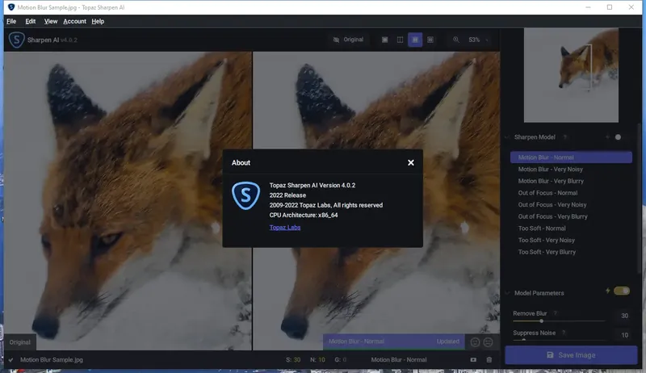The height and width of the screenshot is (373, 646).
Task: Close the About dialog
Action: (411, 162)
